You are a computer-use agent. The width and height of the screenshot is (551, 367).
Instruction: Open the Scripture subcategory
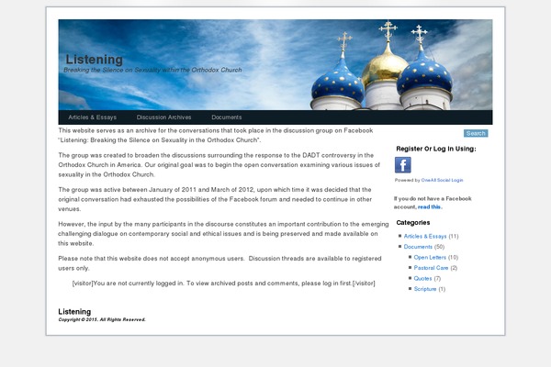point(425,289)
